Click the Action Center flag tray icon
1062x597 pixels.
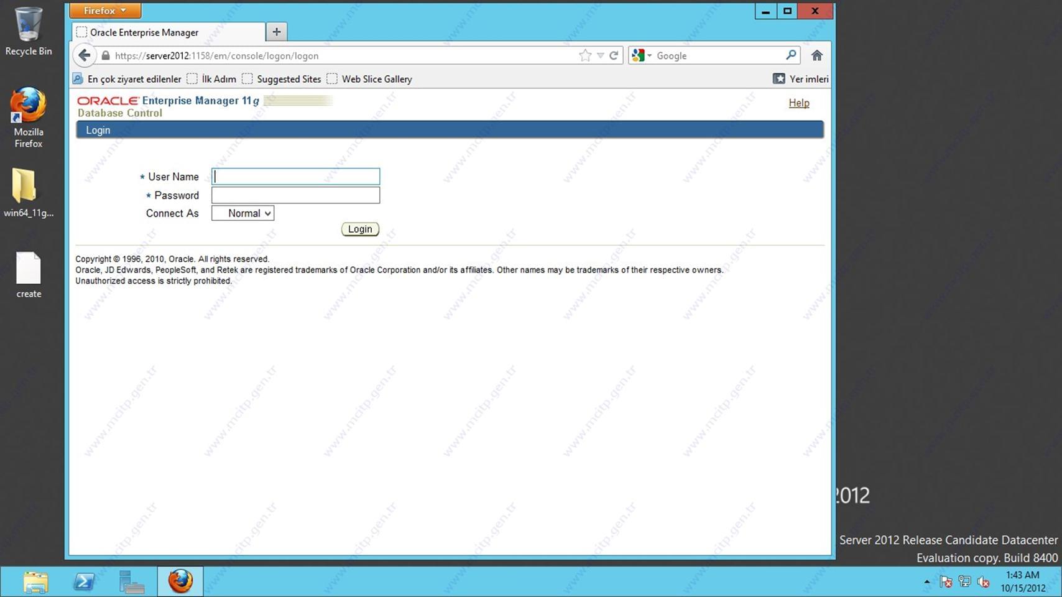tap(946, 582)
